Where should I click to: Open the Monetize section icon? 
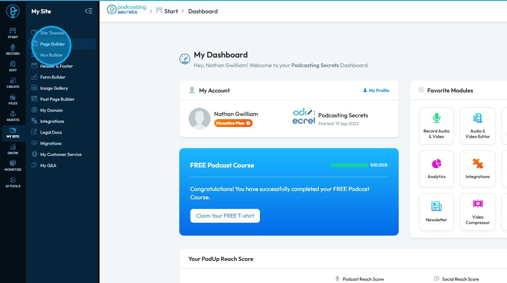[12, 166]
